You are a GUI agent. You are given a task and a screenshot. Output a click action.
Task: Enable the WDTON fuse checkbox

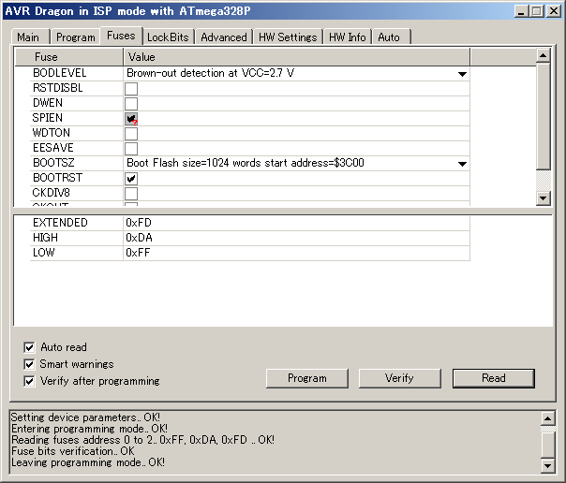coord(131,133)
